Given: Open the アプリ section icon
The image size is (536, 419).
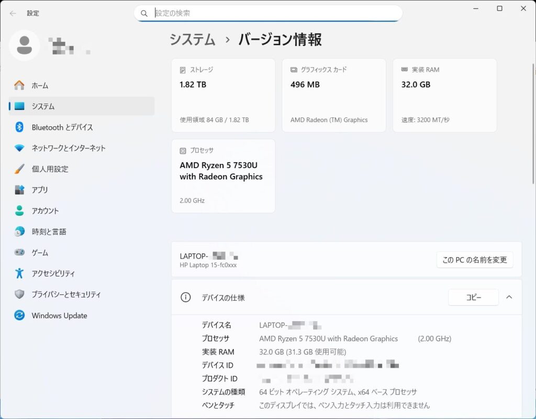Looking at the screenshot, I should 19,190.
